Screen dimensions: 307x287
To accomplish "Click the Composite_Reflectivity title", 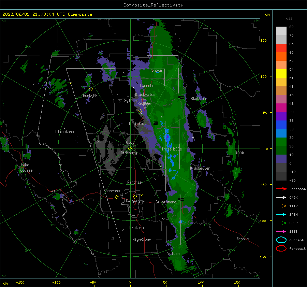I will [x=153, y=5].
